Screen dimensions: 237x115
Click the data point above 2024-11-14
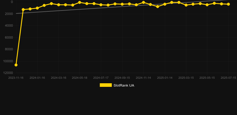[143, 2]
